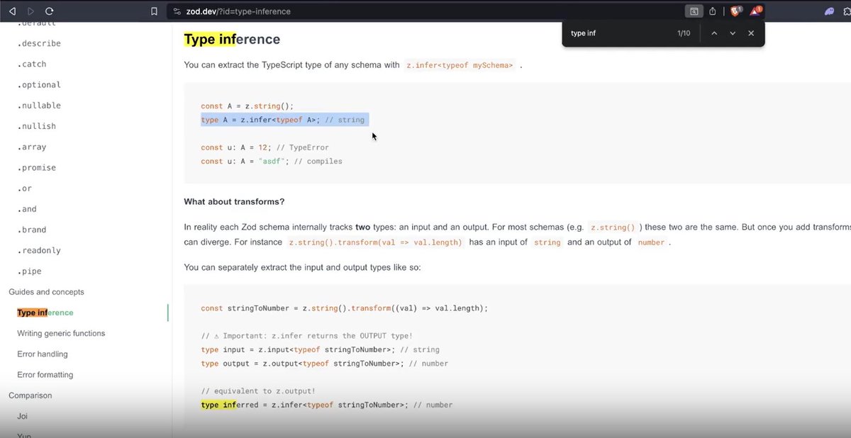
Task: Open the .brand sidebar link
Action: 32,230
